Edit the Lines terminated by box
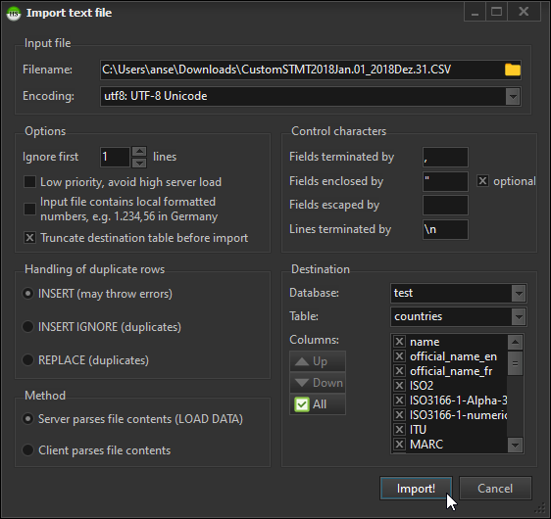 [x=445, y=229]
